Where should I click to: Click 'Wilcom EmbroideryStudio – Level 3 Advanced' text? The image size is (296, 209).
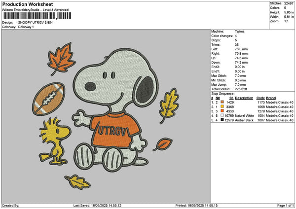[x=36, y=10]
